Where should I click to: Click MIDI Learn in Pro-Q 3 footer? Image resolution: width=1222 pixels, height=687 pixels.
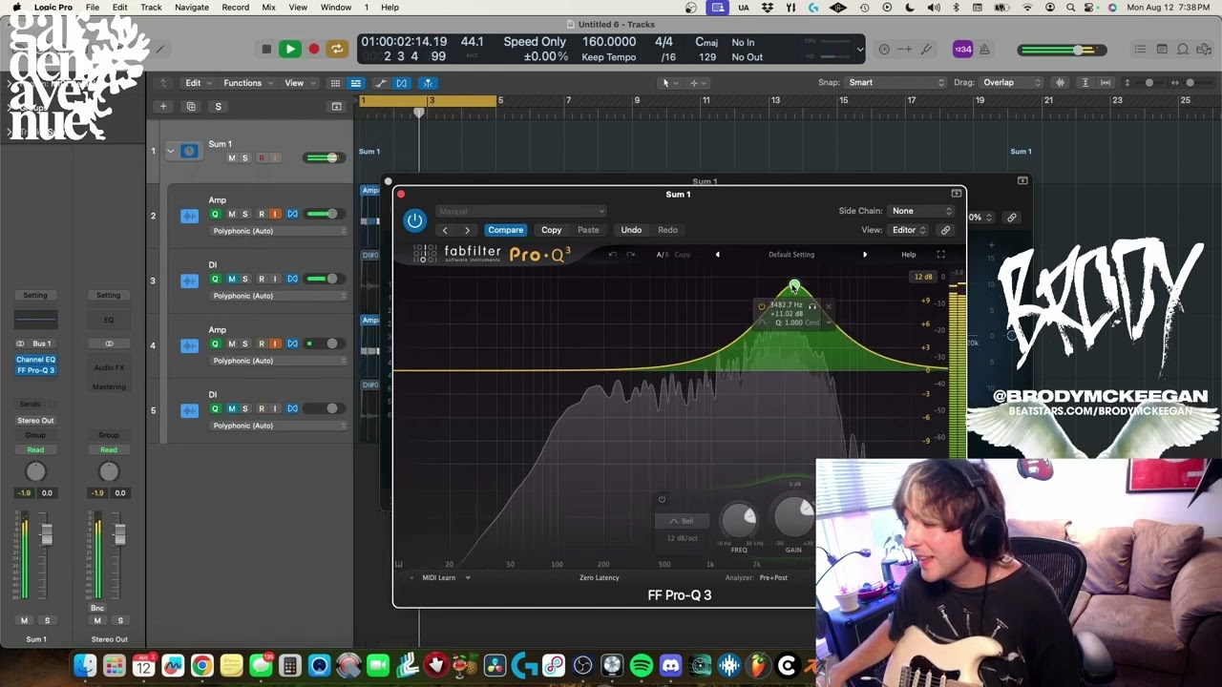click(439, 577)
